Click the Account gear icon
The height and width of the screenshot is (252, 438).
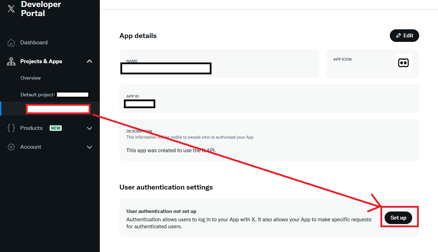pos(11,147)
